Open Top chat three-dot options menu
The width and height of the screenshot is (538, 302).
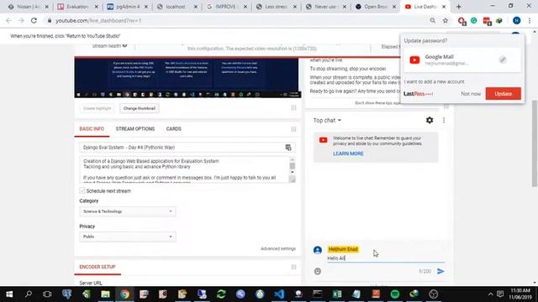[x=444, y=120]
